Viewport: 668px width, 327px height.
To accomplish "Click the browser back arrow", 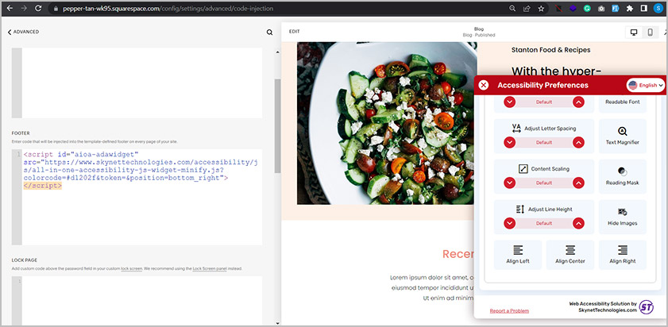I will coord(10,8).
